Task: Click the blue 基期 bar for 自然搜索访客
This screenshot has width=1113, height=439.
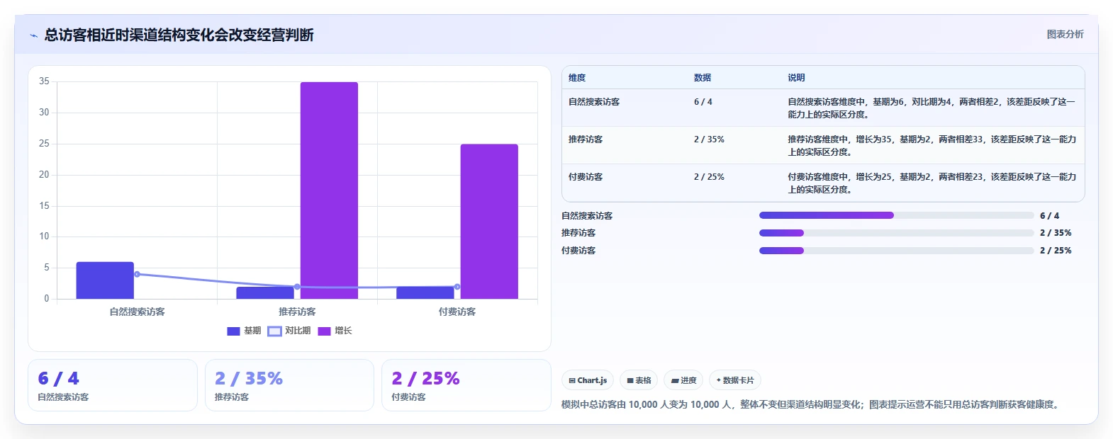Action: (x=105, y=280)
